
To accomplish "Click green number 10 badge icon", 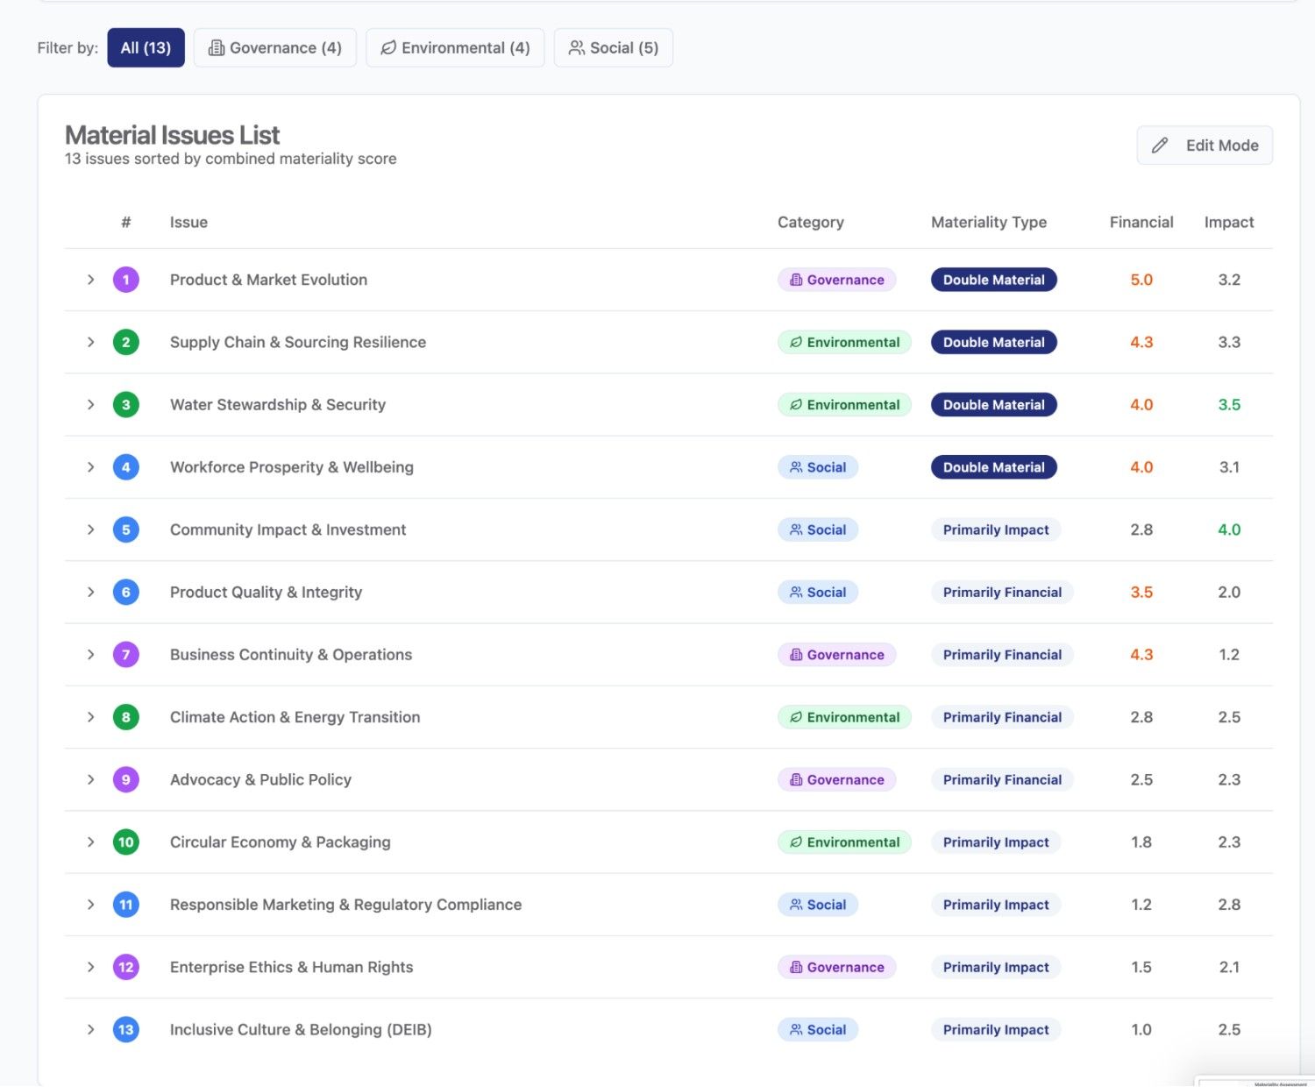I will (x=126, y=842).
